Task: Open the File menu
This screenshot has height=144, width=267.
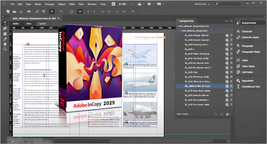Action: pyautogui.click(x=12, y=4)
